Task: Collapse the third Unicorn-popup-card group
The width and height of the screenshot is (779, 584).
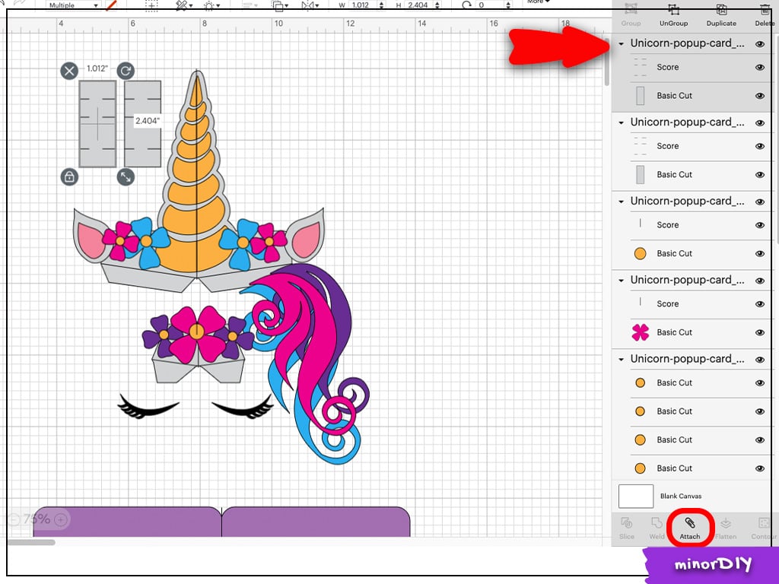Action: pyautogui.click(x=621, y=202)
